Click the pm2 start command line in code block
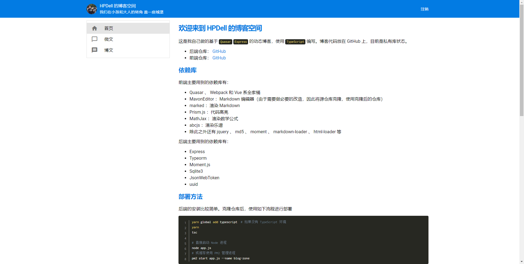This screenshot has height=264, width=524. click(x=221, y=258)
